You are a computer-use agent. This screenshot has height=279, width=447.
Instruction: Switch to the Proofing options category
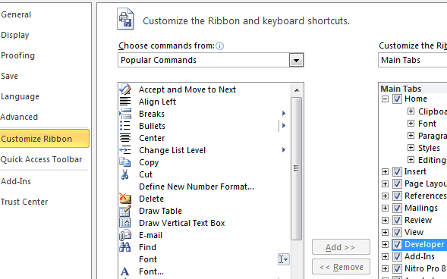tap(17, 55)
